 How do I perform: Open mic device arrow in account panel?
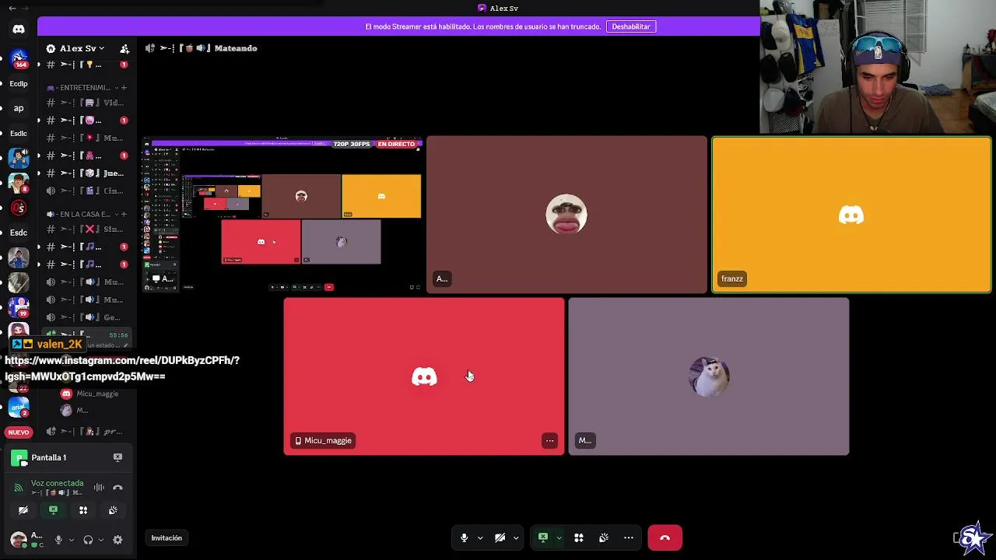pos(71,540)
